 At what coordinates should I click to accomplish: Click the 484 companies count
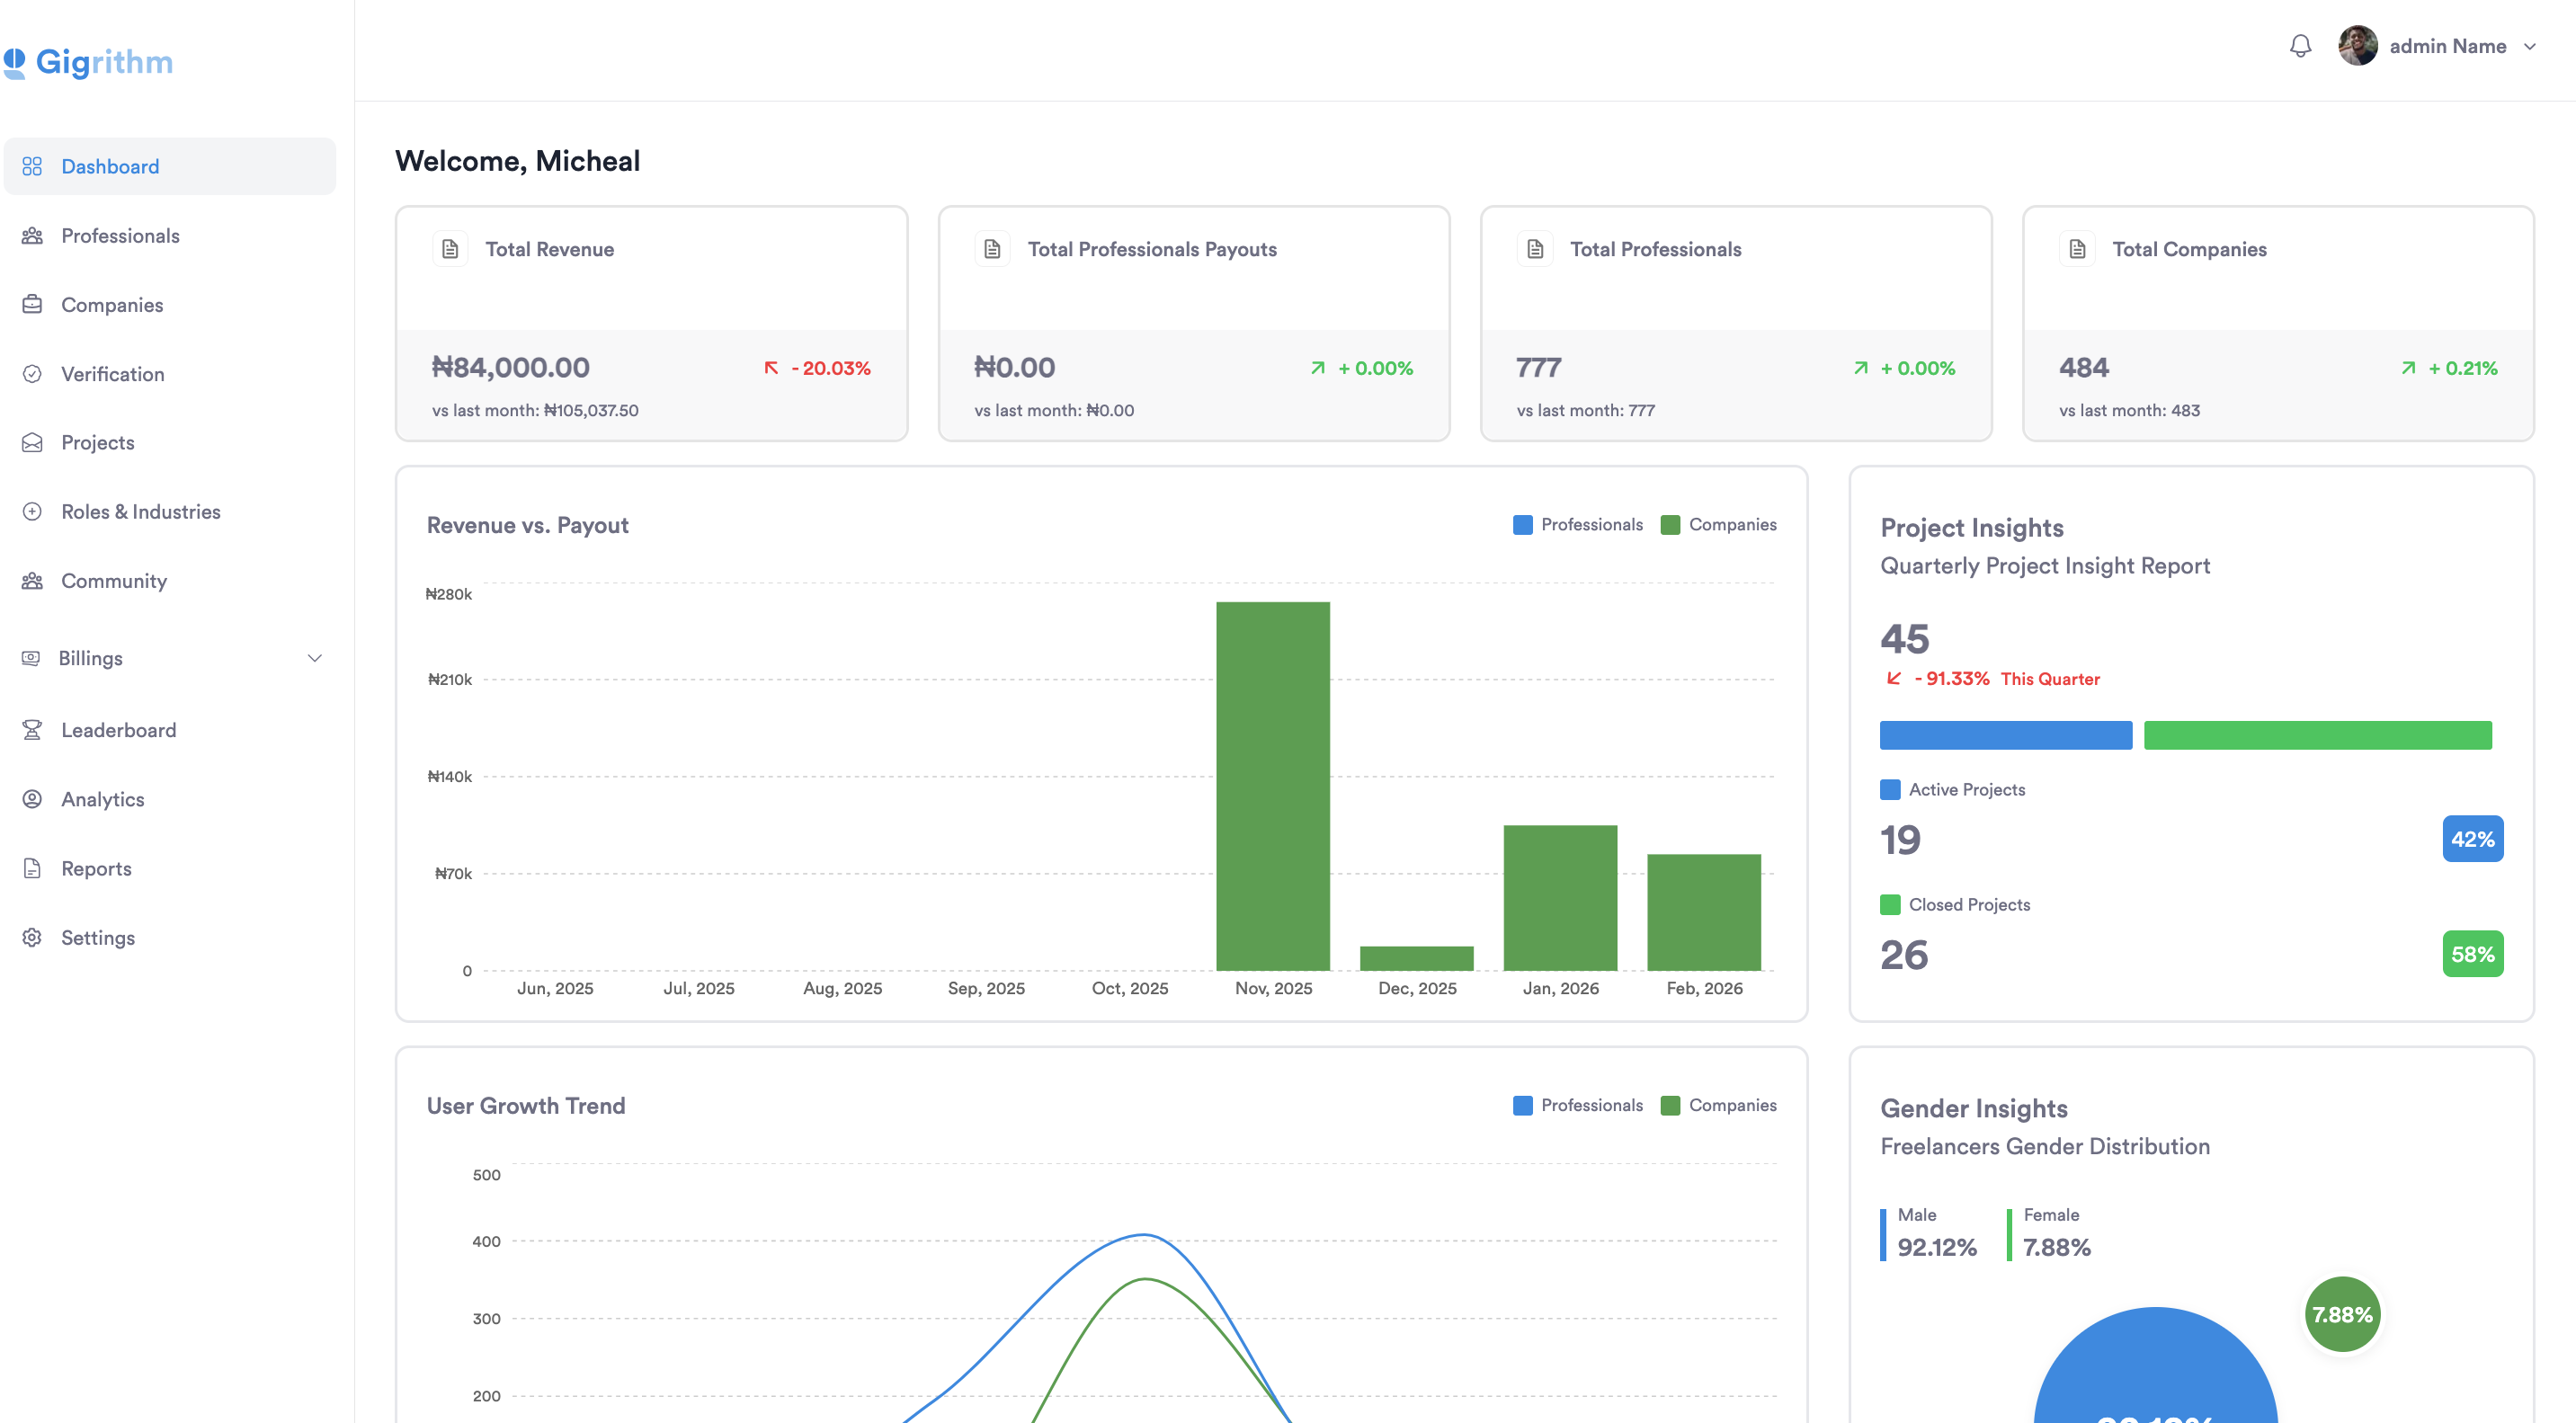[2084, 367]
